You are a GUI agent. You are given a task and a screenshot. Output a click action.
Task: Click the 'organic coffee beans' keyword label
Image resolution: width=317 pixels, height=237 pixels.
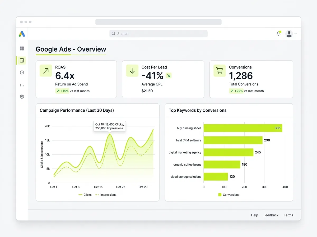click(187, 165)
